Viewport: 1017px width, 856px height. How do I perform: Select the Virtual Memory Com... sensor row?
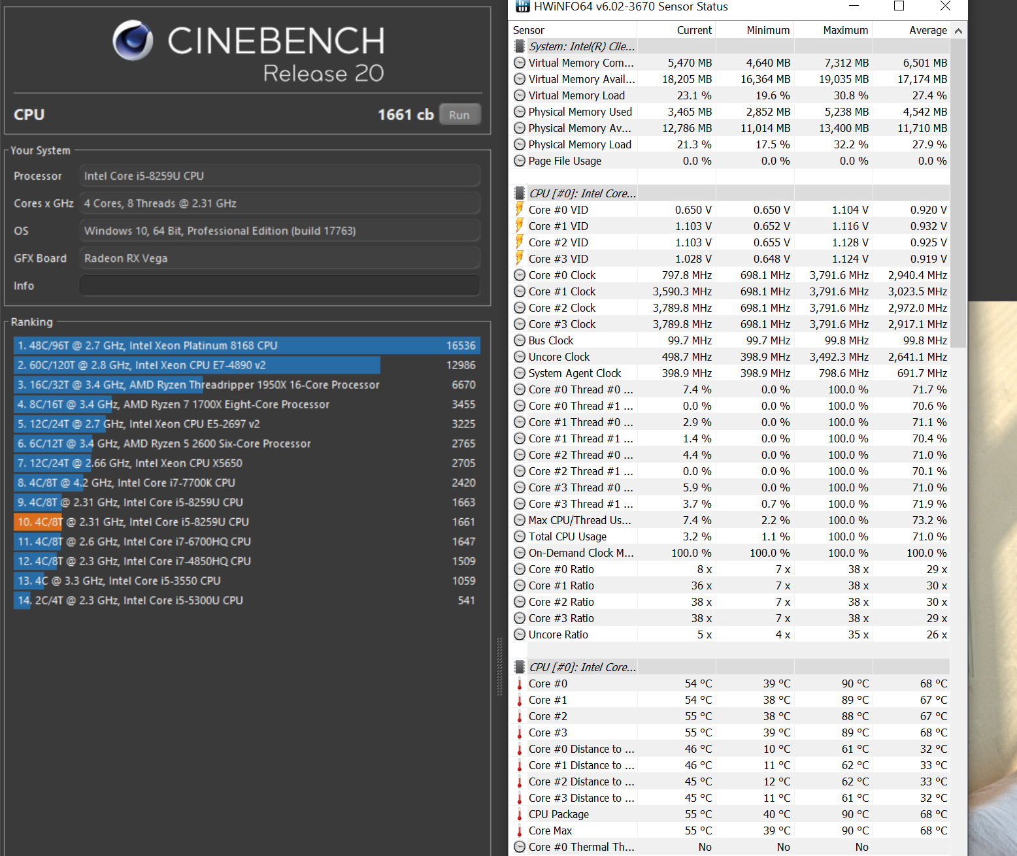(729, 63)
